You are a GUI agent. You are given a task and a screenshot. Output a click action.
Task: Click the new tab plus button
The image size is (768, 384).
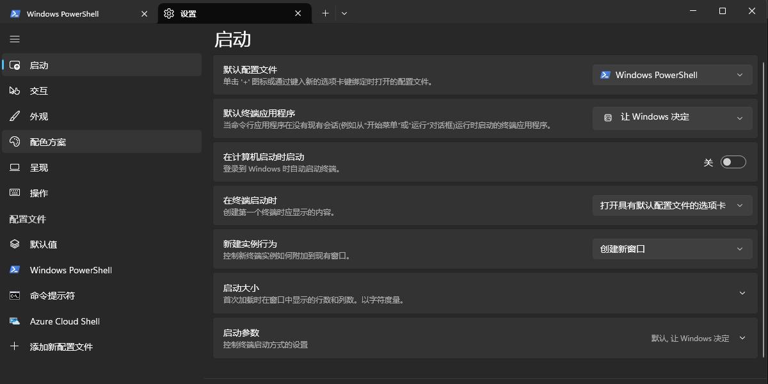click(x=325, y=13)
